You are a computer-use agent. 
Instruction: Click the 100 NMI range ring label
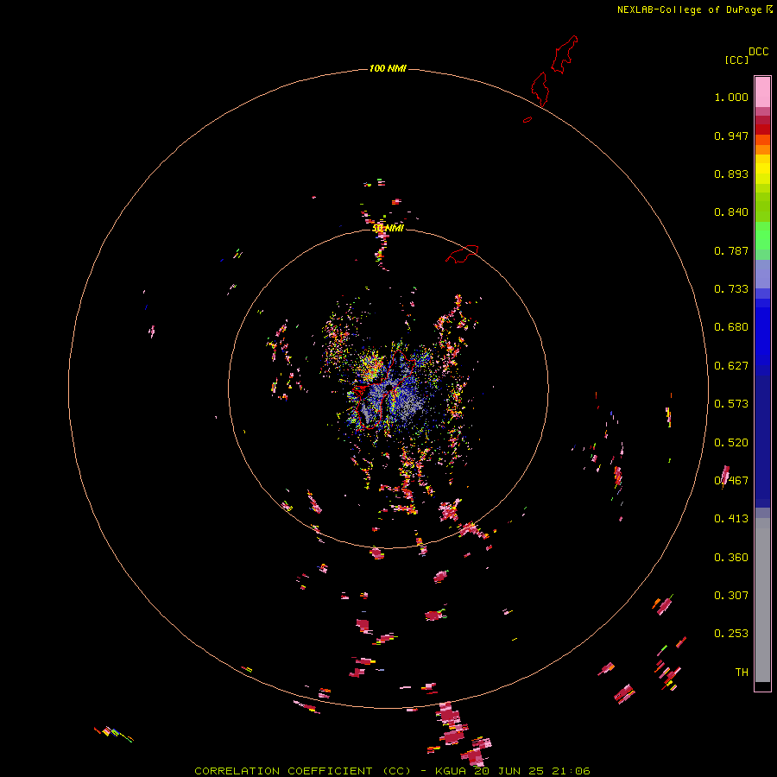(x=388, y=68)
